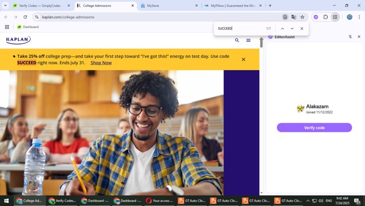Open Verify Codes Chrome taskbar item
Screen dimensions: 365x206
pos(62,201)
